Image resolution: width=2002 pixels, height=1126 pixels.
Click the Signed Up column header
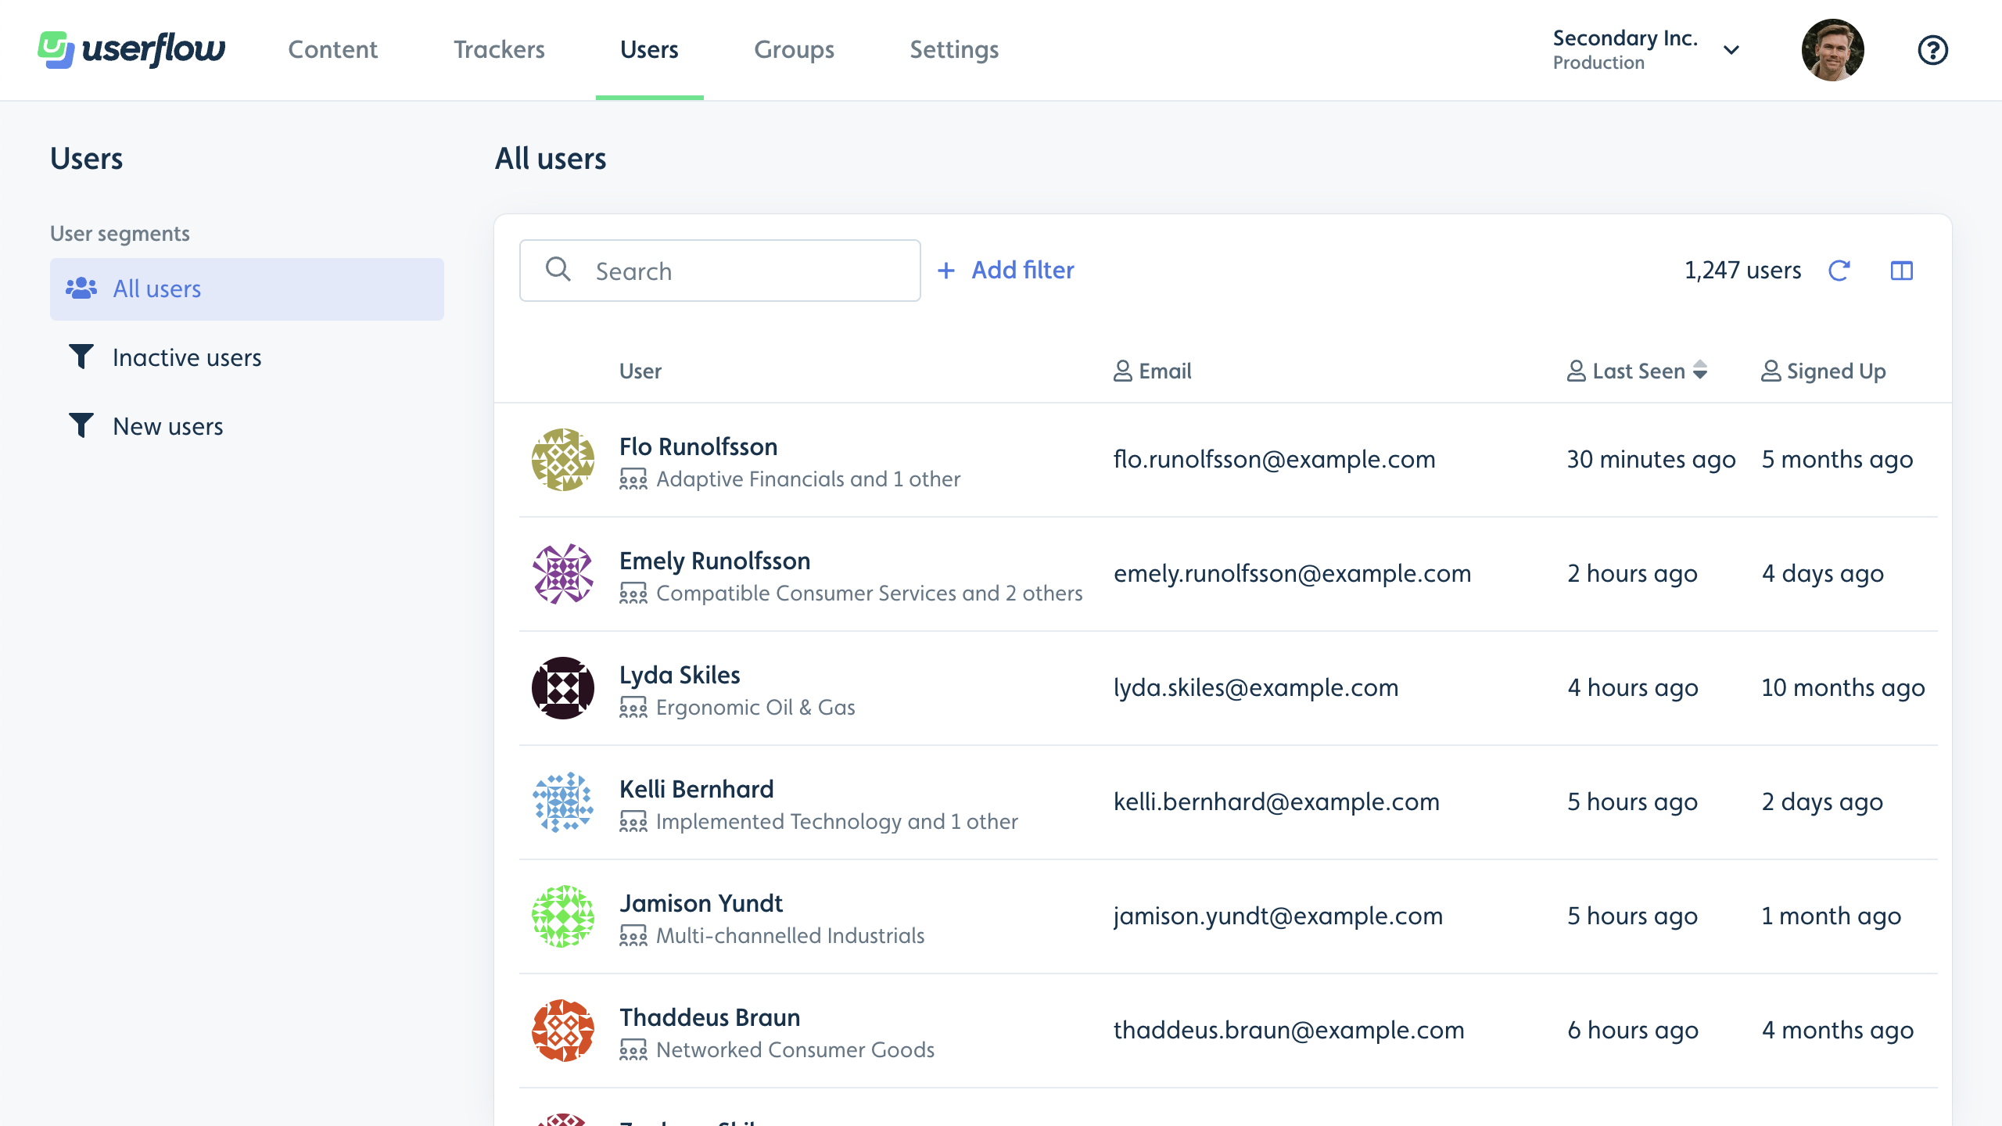1824,371
